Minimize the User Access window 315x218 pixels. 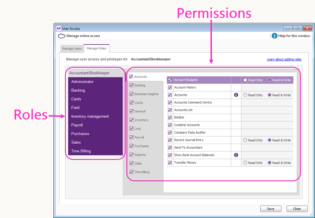coord(288,28)
